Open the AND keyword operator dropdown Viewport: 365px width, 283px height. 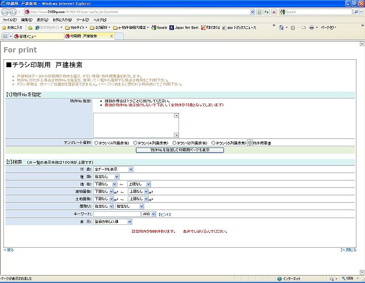point(149,214)
